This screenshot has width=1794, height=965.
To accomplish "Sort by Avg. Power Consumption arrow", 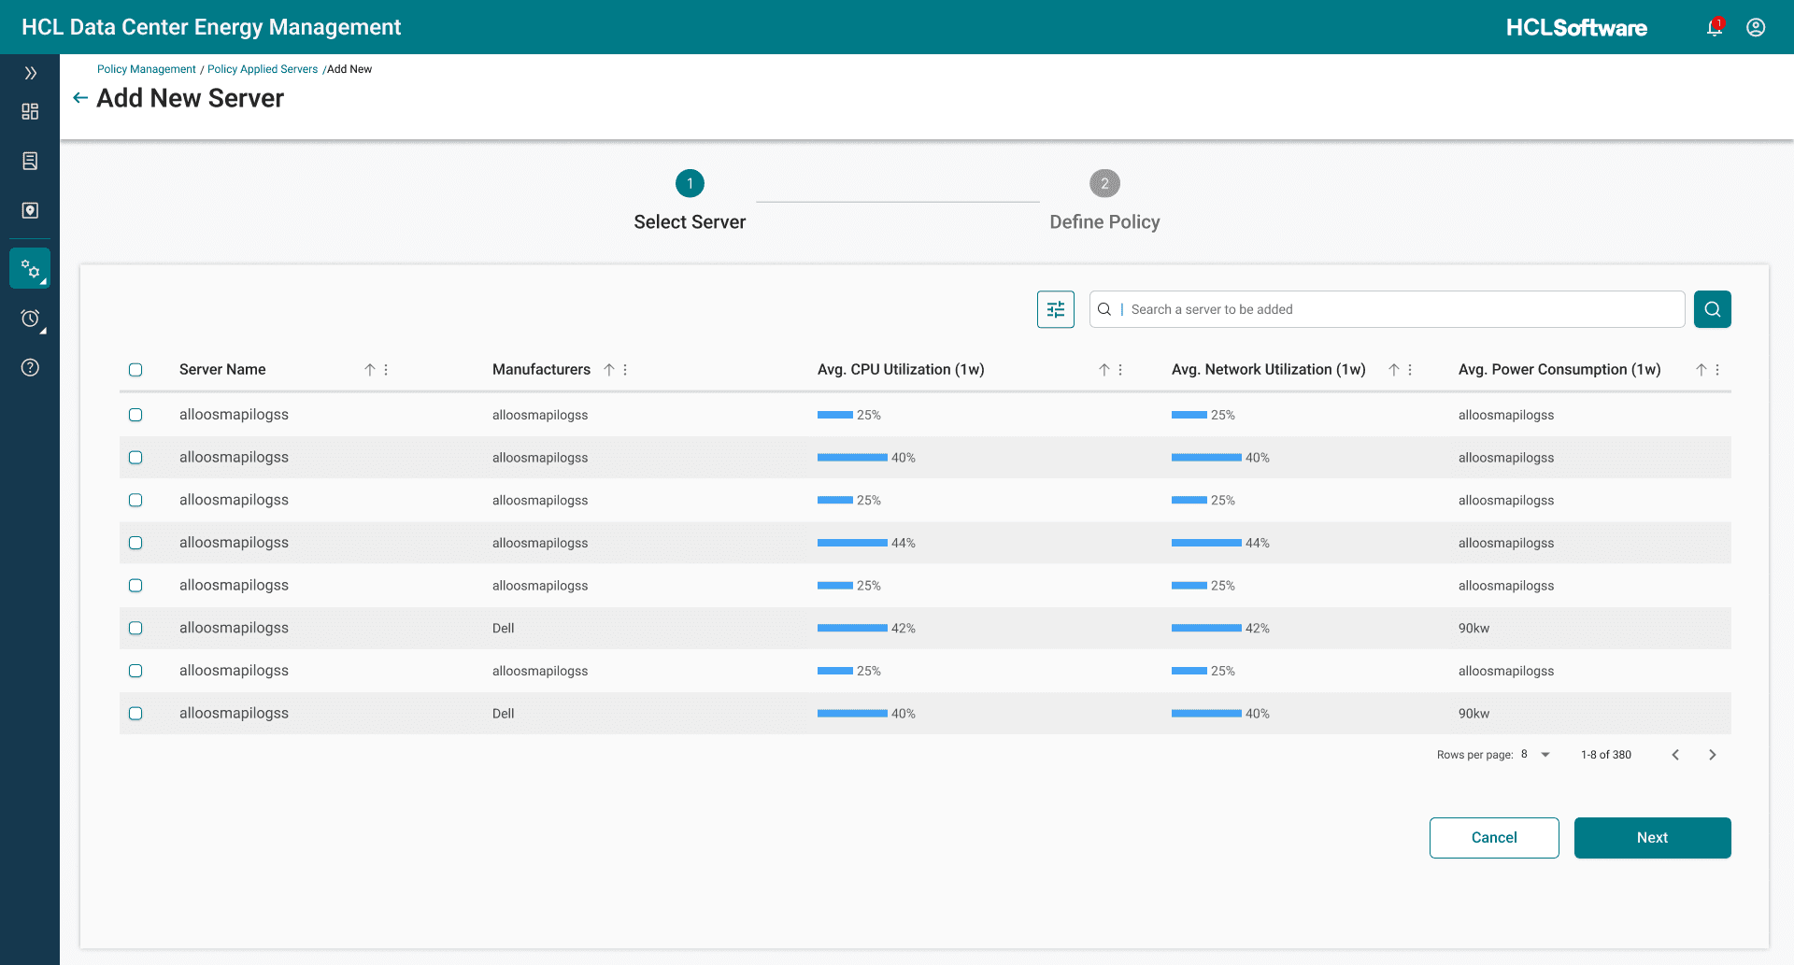I will coord(1701,370).
